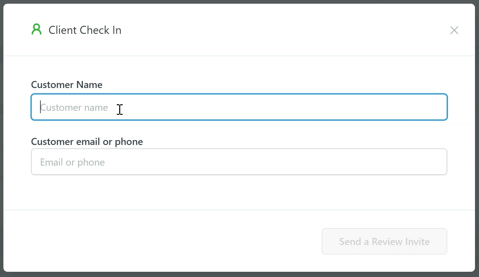Focus the Customer Name text field

[239, 107]
